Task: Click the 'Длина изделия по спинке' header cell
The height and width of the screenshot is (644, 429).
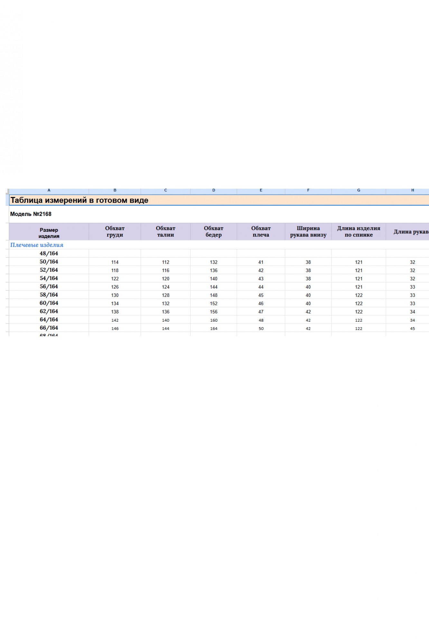Action: [x=359, y=232]
